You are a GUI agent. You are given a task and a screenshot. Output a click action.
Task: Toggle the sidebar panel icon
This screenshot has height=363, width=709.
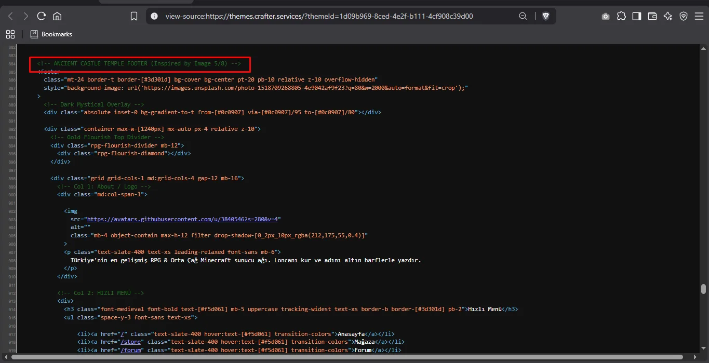pyautogui.click(x=637, y=16)
